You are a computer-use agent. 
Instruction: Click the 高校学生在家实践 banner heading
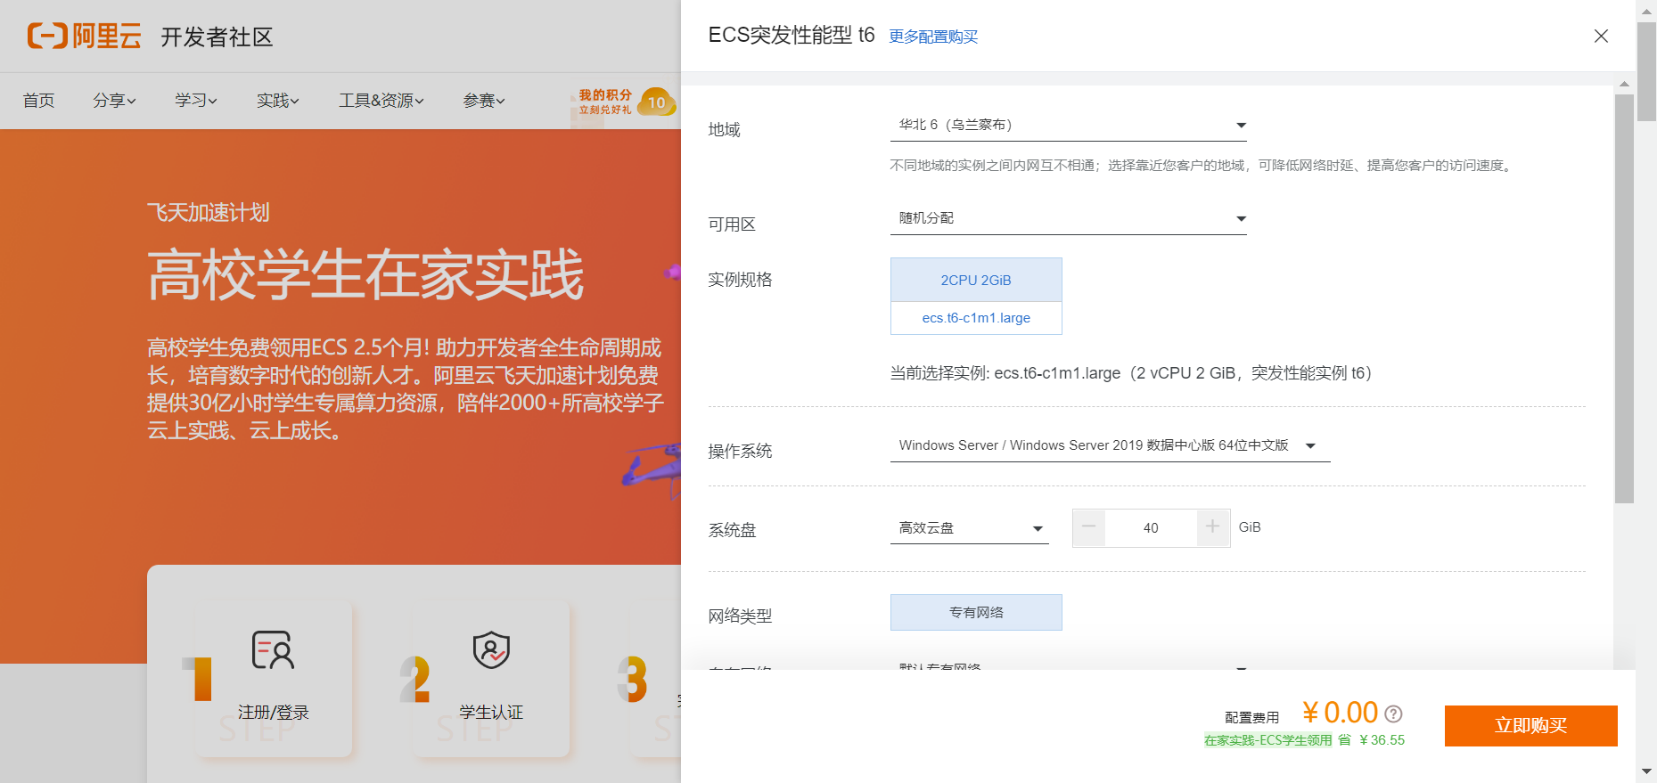pyautogui.click(x=365, y=274)
